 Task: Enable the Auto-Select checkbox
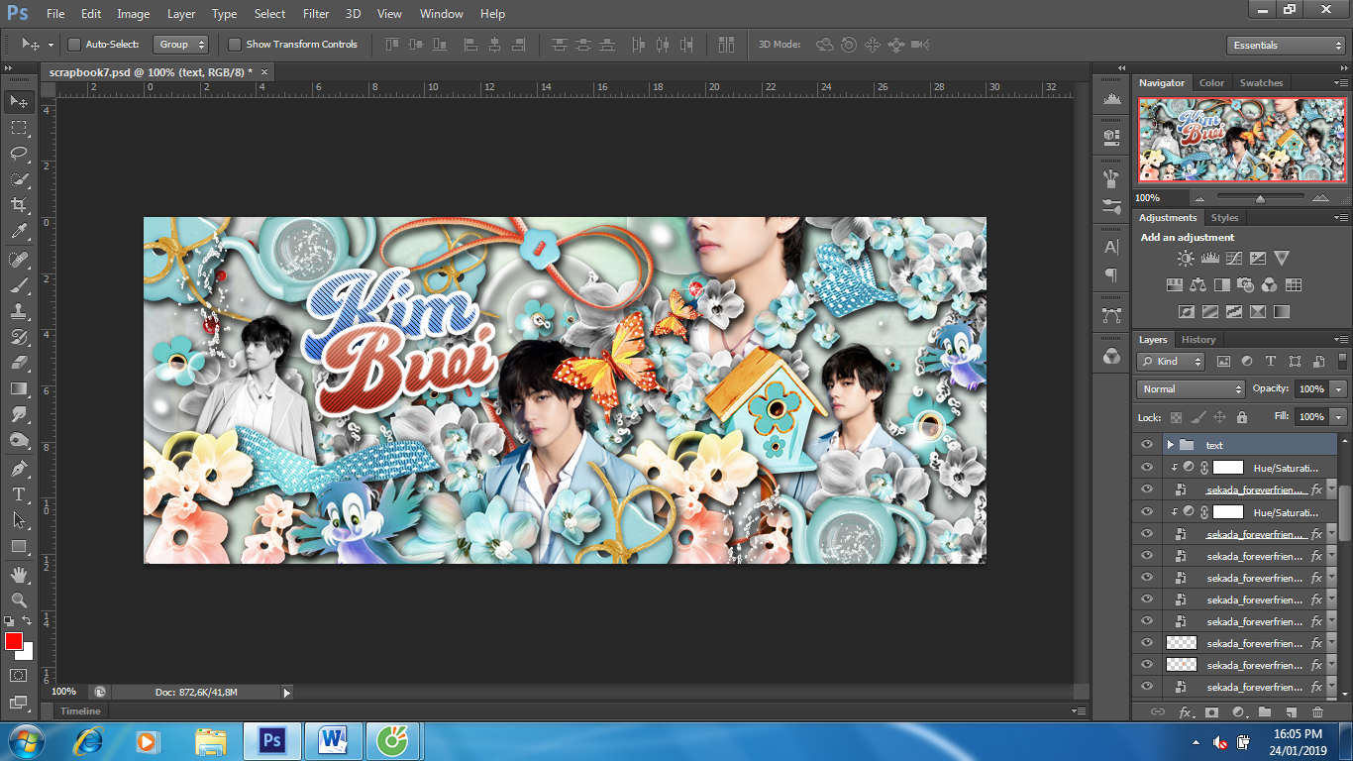click(74, 45)
